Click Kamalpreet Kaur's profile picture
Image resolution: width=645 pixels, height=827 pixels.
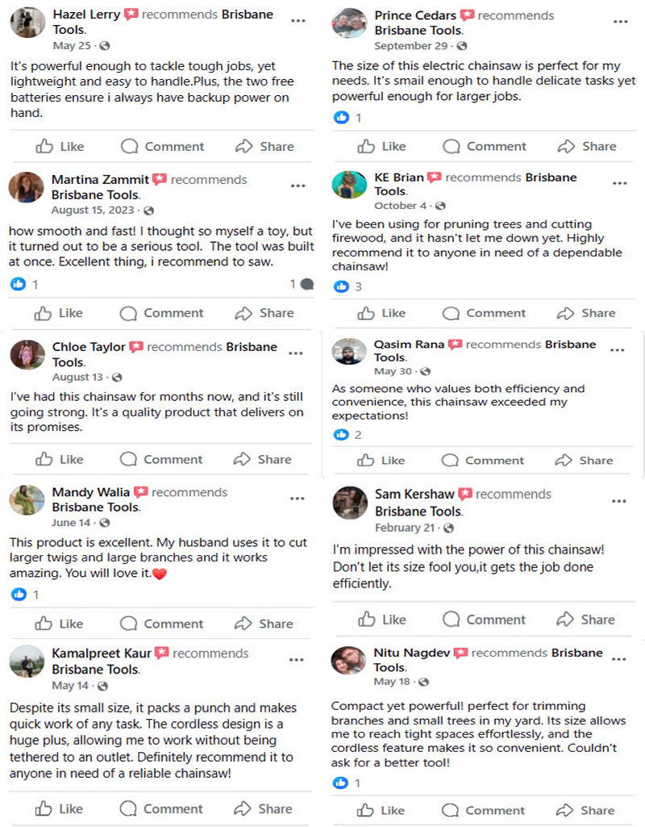click(x=27, y=662)
